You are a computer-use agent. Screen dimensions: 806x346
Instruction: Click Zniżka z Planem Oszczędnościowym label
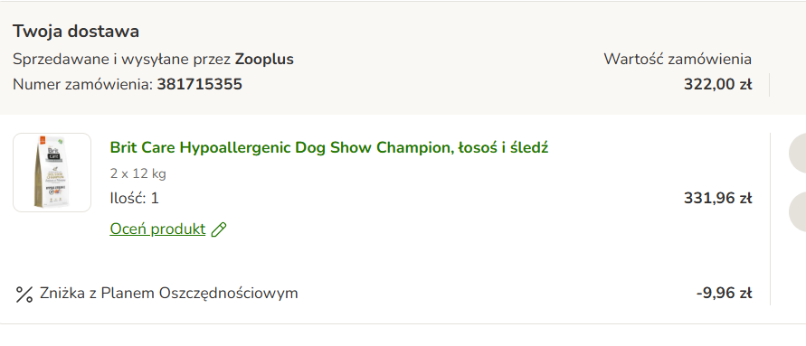[168, 294]
